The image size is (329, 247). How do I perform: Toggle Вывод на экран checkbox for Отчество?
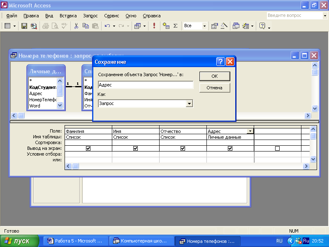pos(183,149)
